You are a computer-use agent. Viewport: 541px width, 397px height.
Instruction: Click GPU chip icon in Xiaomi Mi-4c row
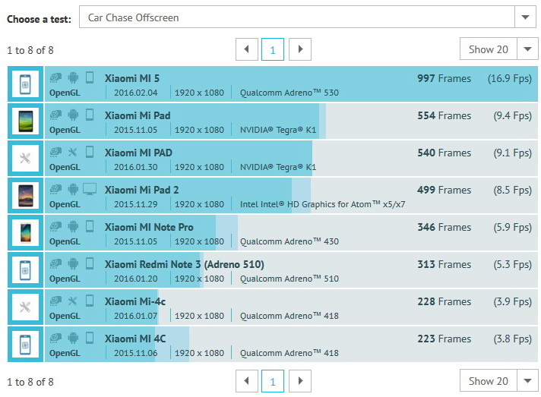[55, 301]
